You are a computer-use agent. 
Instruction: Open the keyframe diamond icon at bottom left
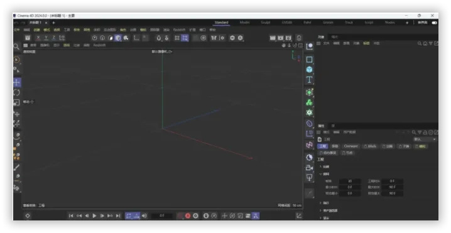(x=28, y=216)
